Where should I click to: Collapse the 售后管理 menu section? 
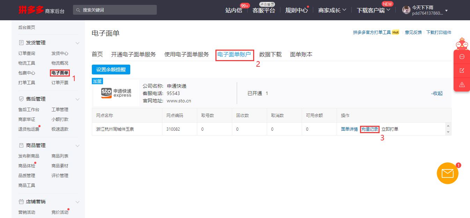(x=78, y=99)
